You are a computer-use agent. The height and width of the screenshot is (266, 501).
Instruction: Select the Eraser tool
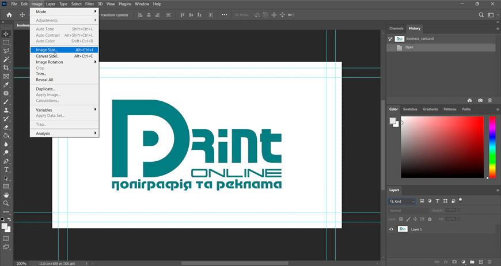(6, 127)
